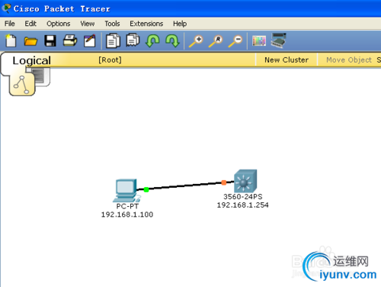Click the 192.168.1.254 label
Screen dimensions: 381x287
pos(242,205)
